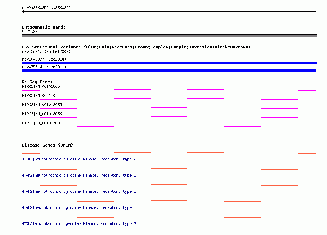Click the magenta line for NM_006180
This screenshot has height=235, width=327.
[x=169, y=99]
